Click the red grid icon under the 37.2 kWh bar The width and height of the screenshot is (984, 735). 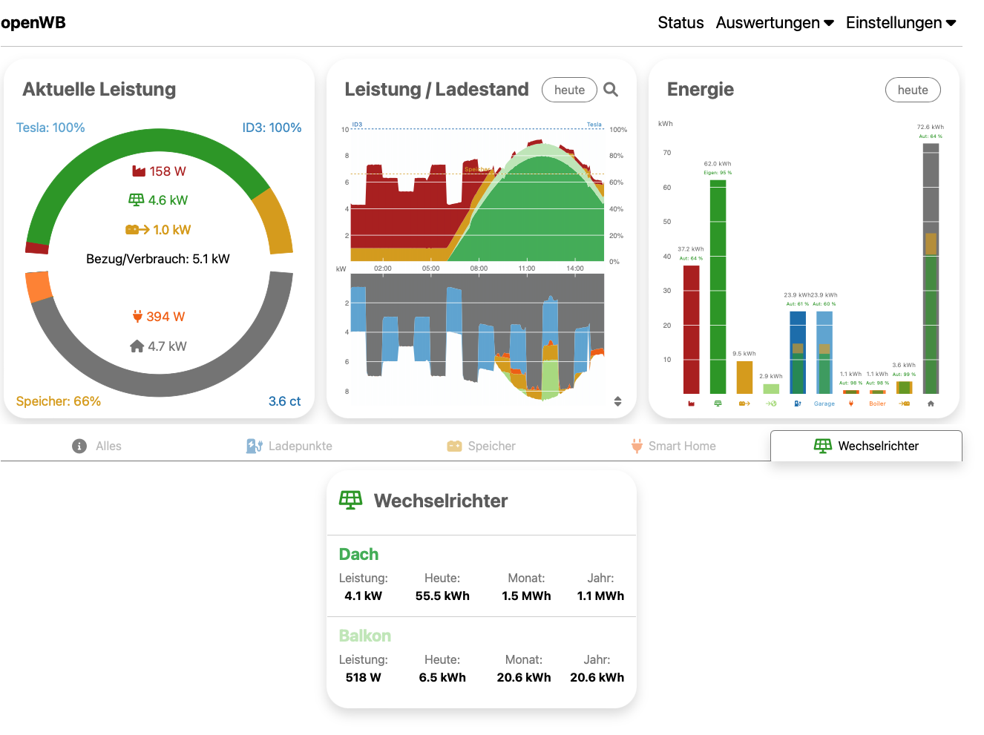click(x=692, y=403)
